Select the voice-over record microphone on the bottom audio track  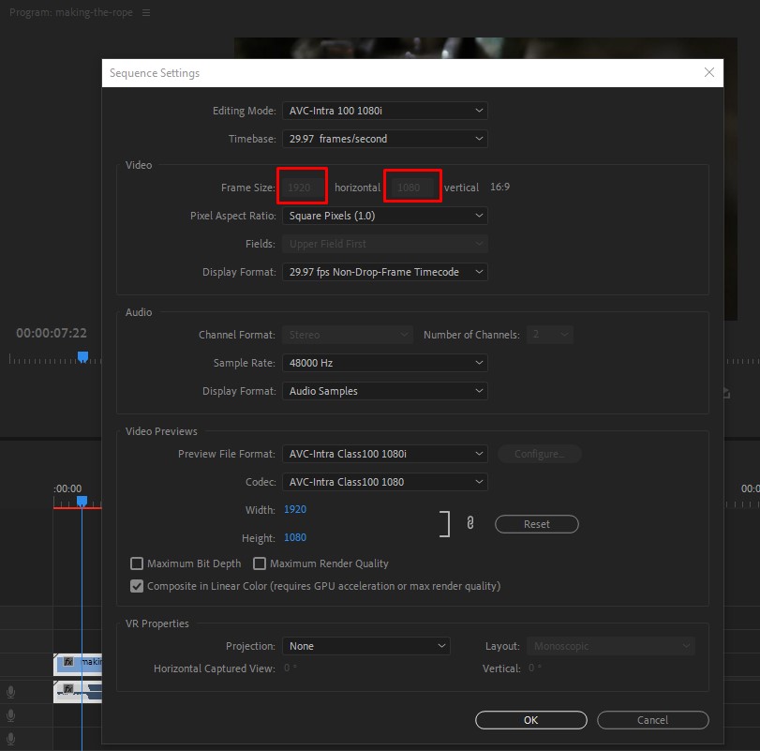click(10, 738)
